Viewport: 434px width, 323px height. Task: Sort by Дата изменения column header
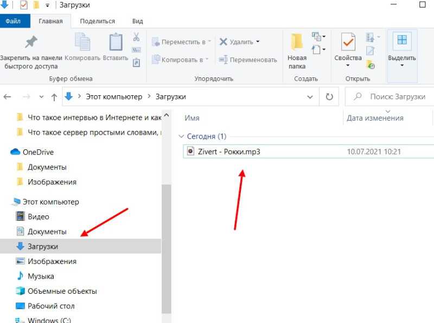tap(375, 118)
